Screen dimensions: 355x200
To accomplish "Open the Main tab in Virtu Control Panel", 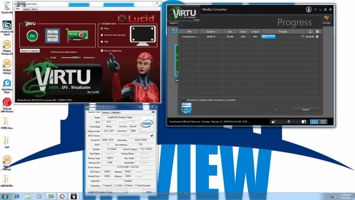I will coord(18,9).
